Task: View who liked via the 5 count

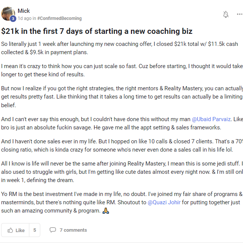Action: click(x=35, y=230)
